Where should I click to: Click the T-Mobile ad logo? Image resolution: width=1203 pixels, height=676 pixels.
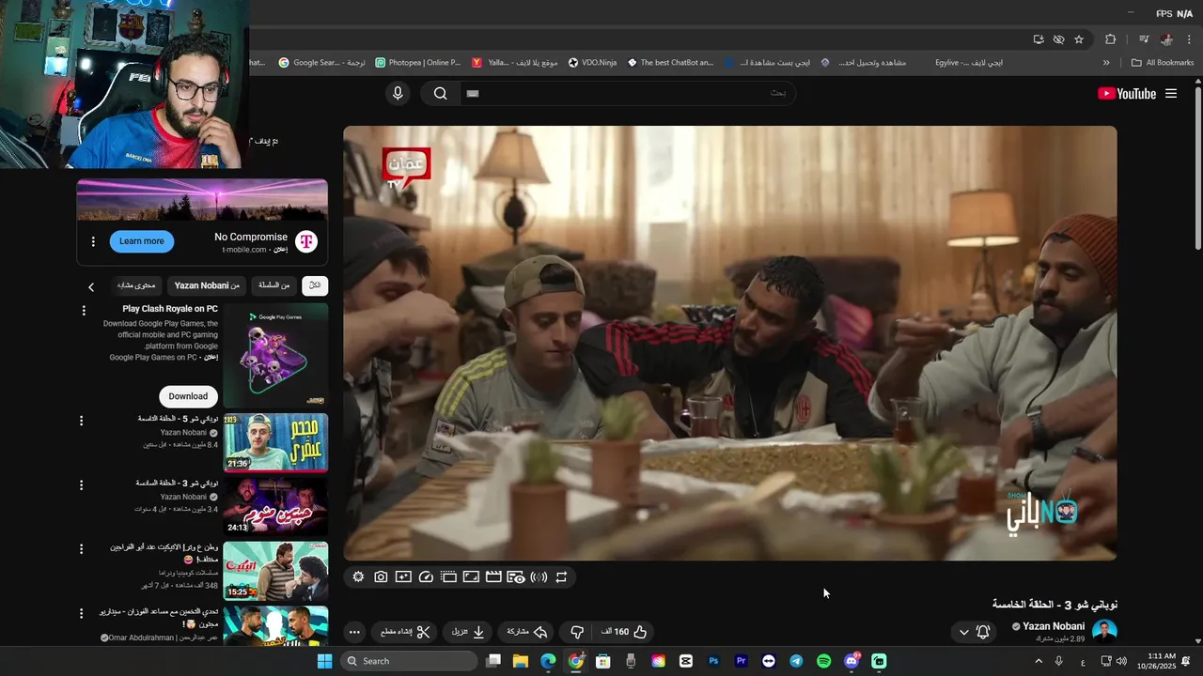[306, 241]
